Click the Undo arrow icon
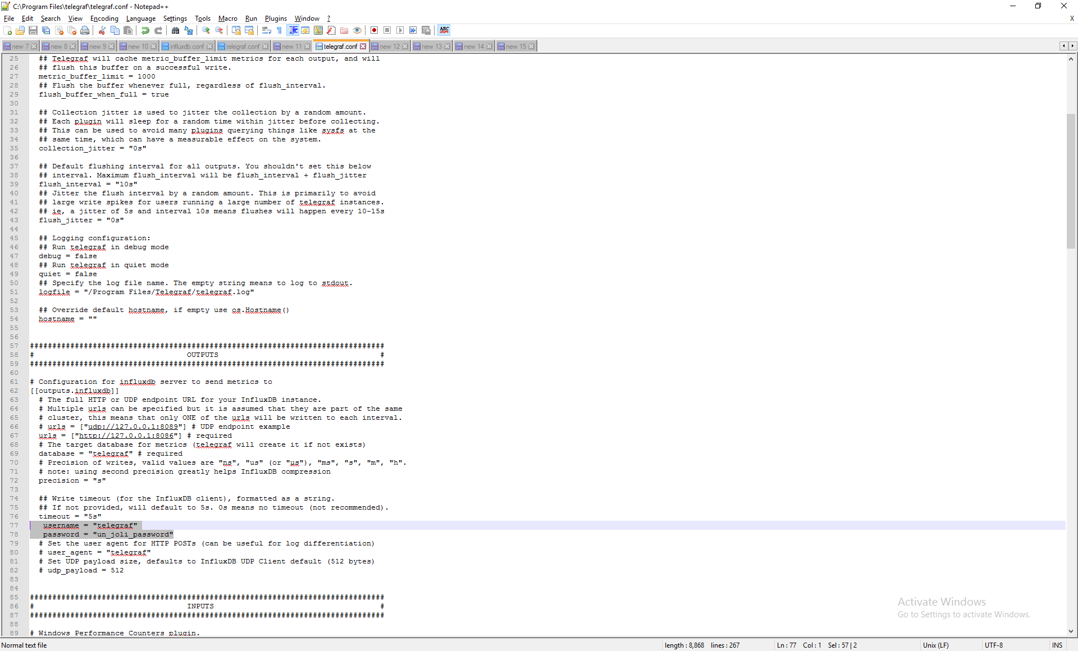 (x=145, y=30)
